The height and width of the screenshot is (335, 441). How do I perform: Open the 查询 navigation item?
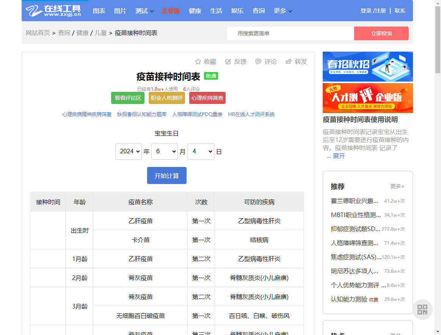click(259, 11)
